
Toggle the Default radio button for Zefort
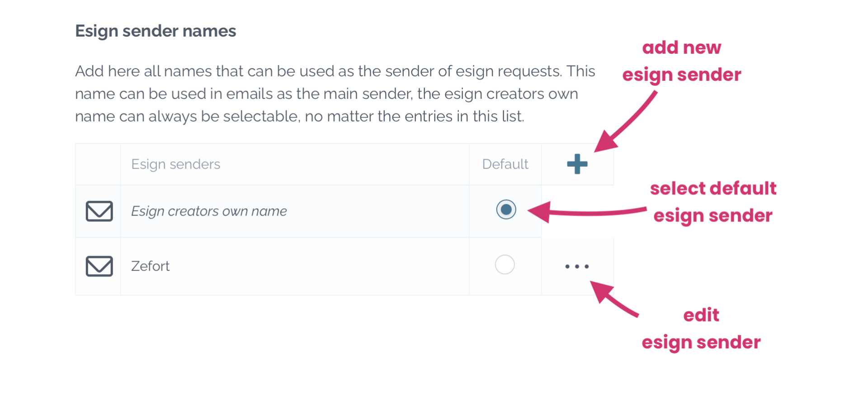tap(505, 265)
